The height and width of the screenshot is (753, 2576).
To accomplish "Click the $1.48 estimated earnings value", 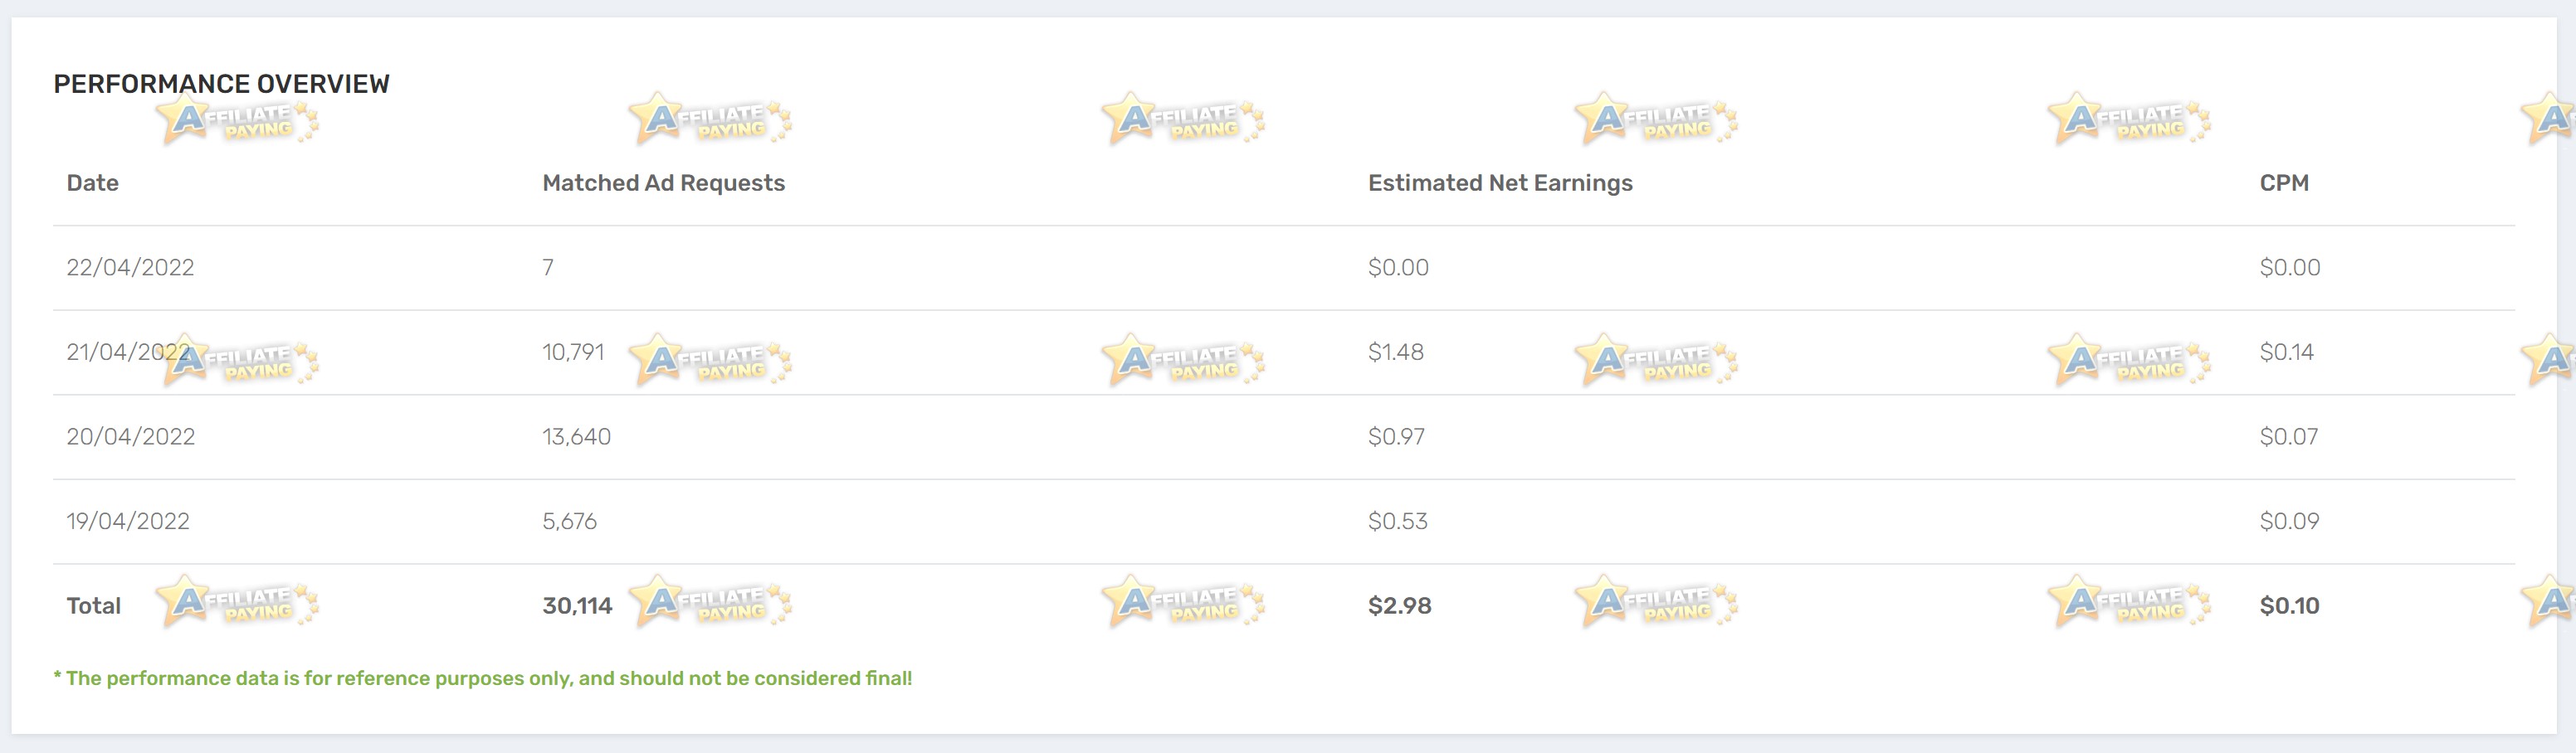I will (1396, 352).
